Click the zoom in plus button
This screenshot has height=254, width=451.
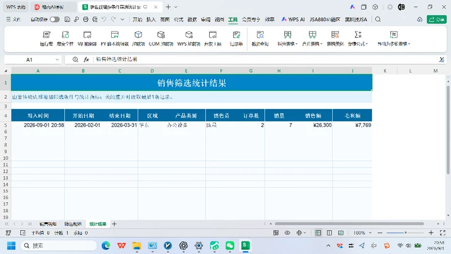pos(431,233)
